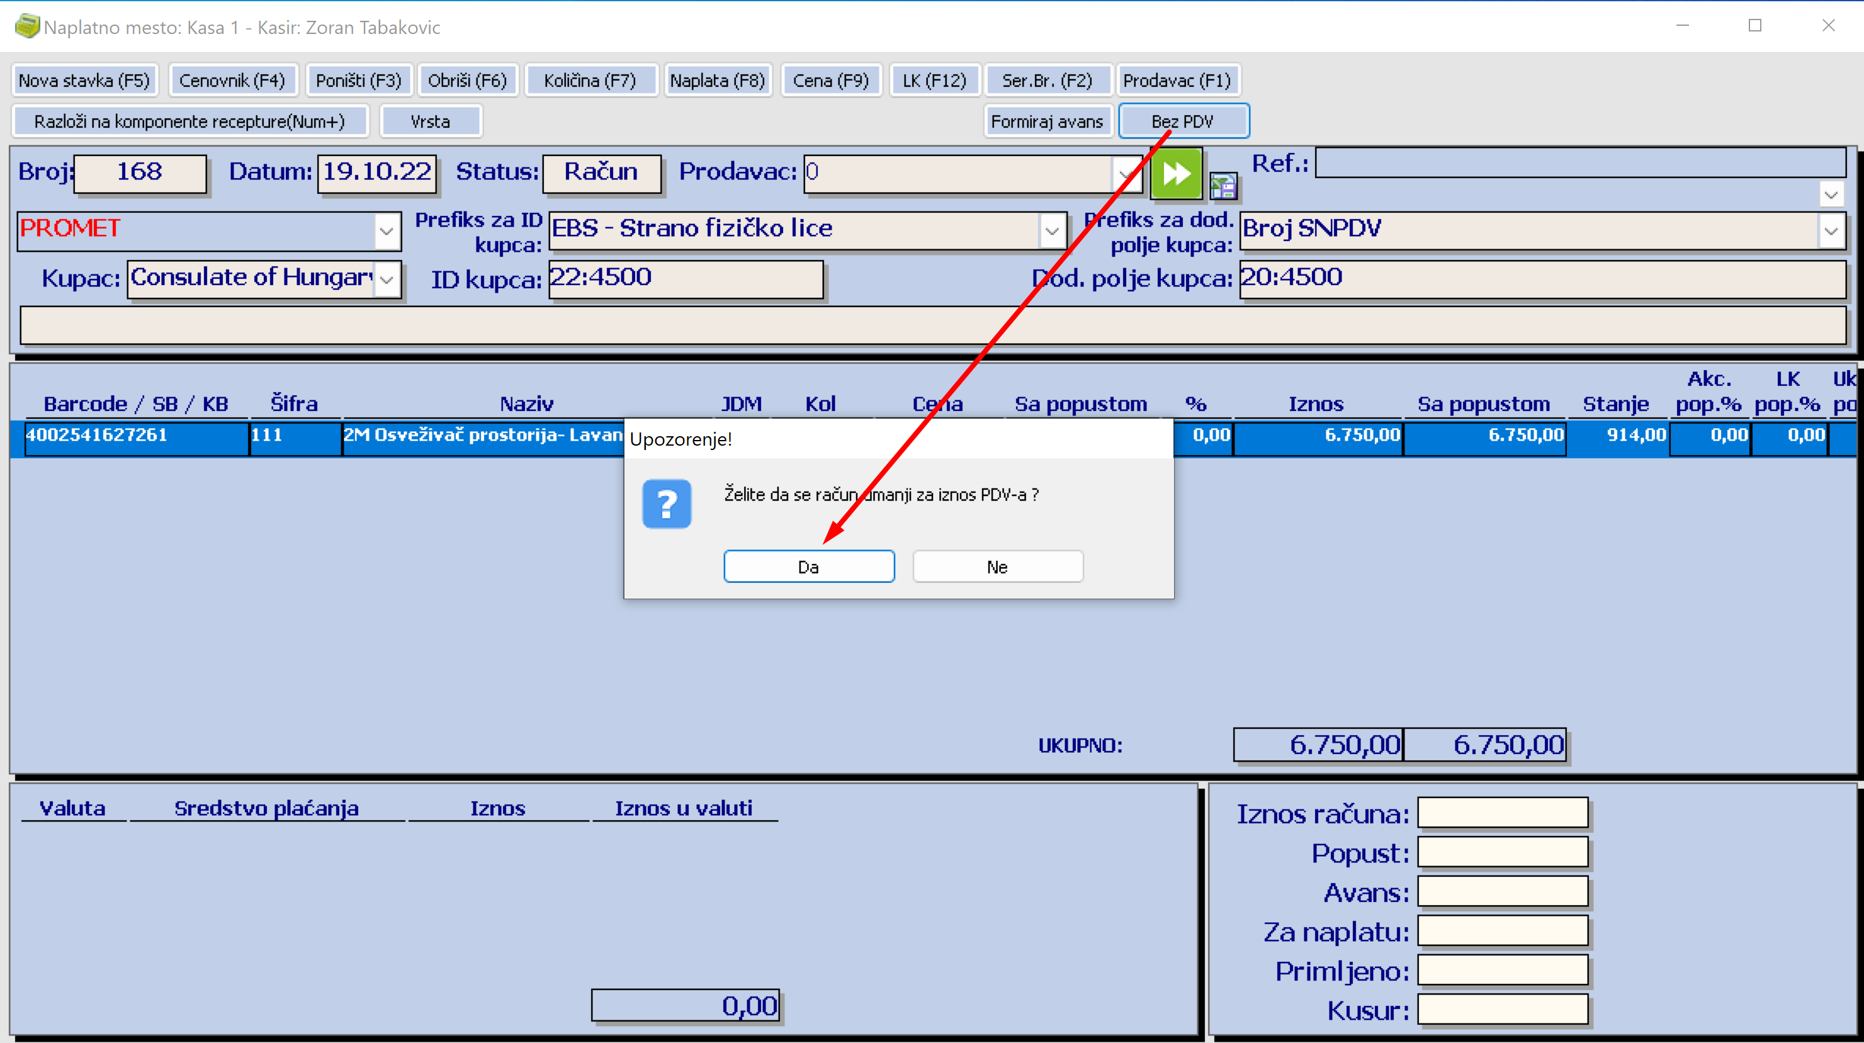
Task: Click the blue question mark dialog icon
Action: [x=667, y=504]
